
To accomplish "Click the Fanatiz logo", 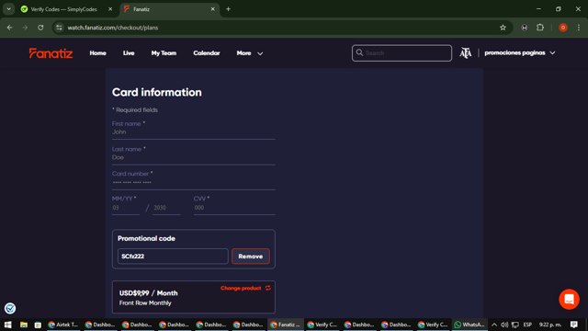I will pos(51,53).
